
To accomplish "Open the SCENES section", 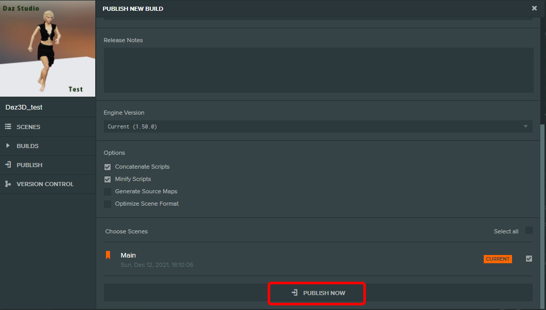I will click(x=48, y=127).
